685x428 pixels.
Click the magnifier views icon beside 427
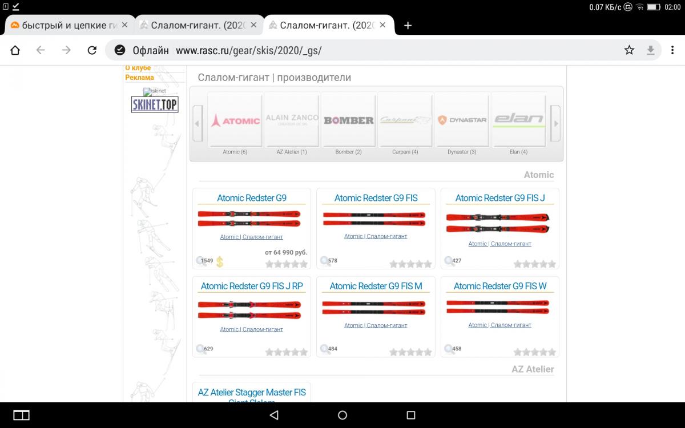click(449, 261)
